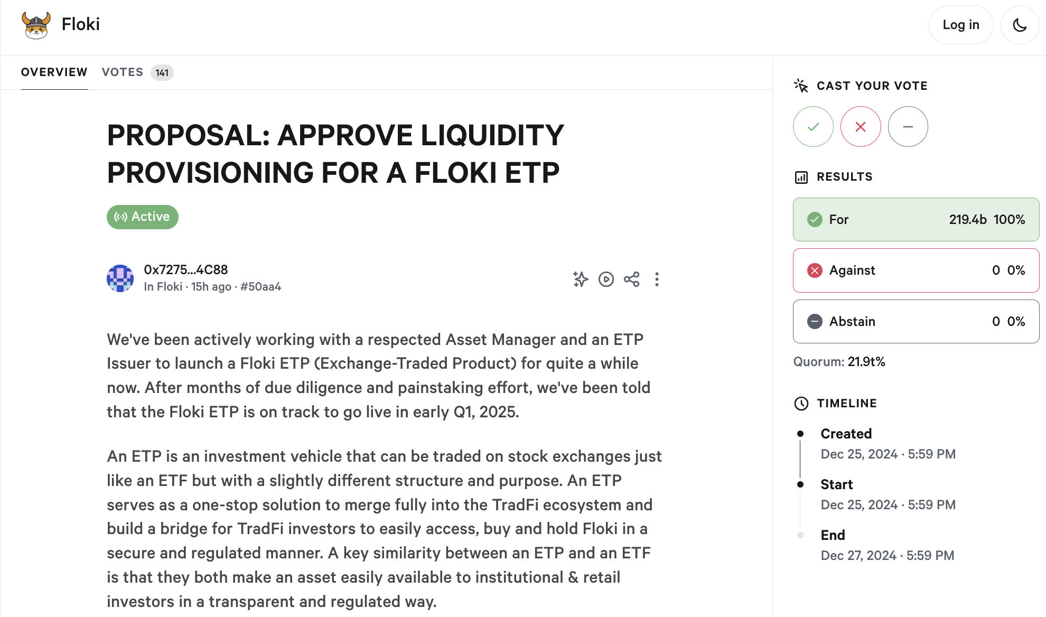The width and height of the screenshot is (1046, 617).
Task: Share the proposal via the share icon
Action: coord(631,279)
